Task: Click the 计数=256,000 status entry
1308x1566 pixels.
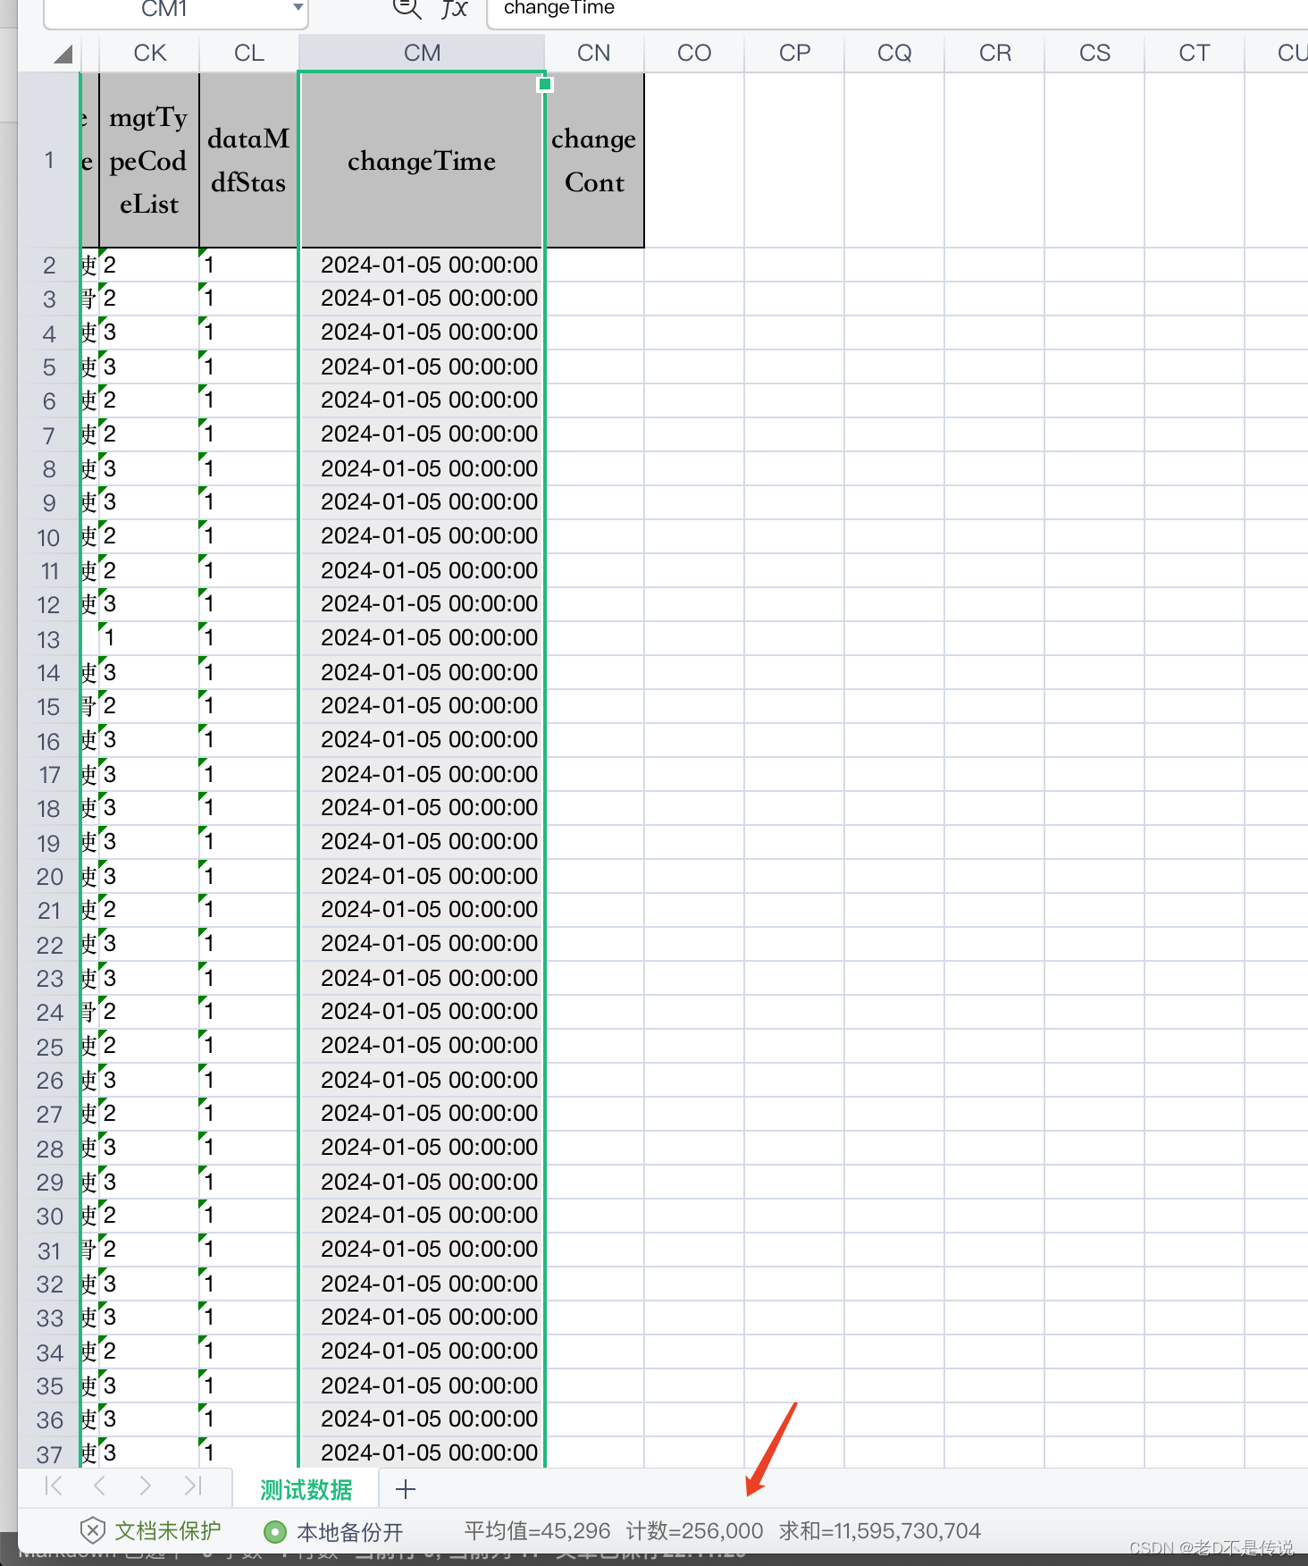Action: 695,1531
